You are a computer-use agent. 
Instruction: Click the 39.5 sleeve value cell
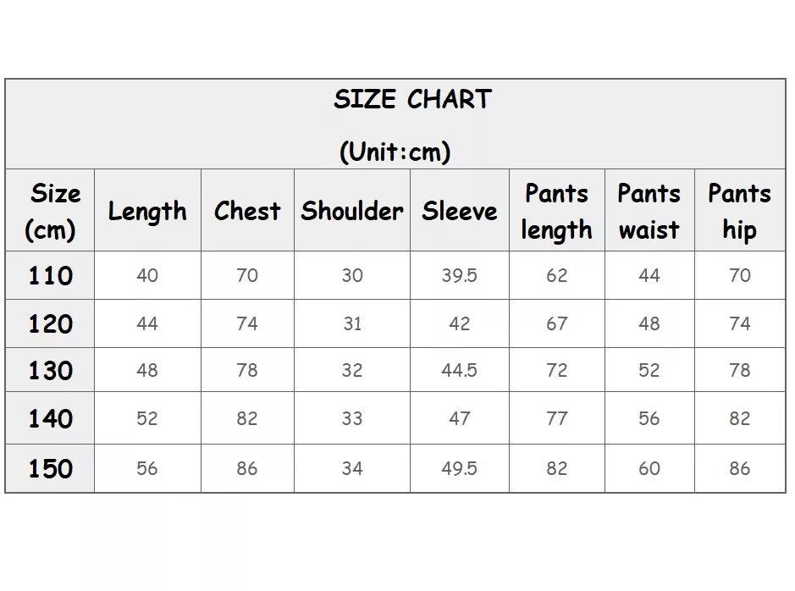click(x=460, y=275)
